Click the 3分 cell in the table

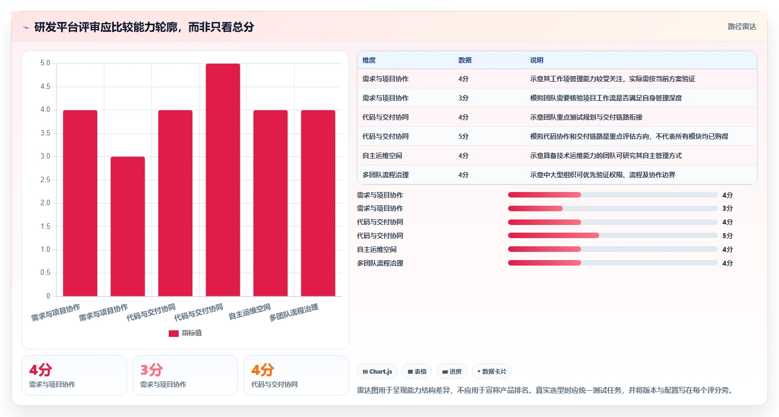click(463, 98)
